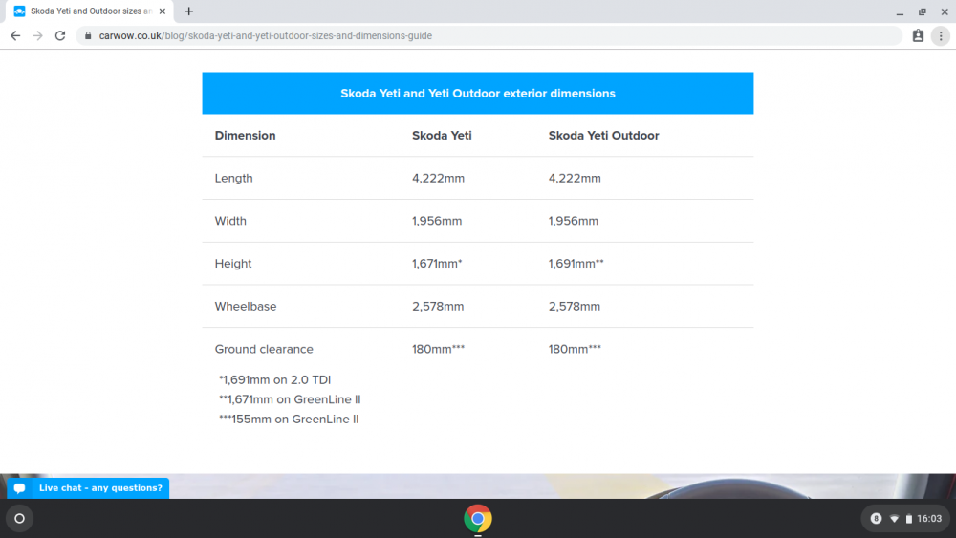Click Skoda Yeti ground clearance 180mm***

pos(439,349)
